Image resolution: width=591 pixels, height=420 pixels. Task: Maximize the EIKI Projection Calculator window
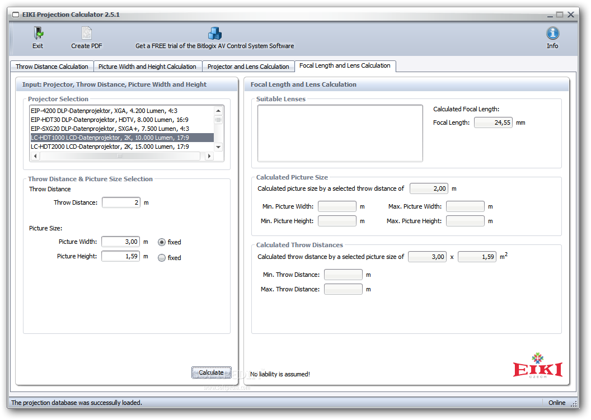pyautogui.click(x=560, y=15)
